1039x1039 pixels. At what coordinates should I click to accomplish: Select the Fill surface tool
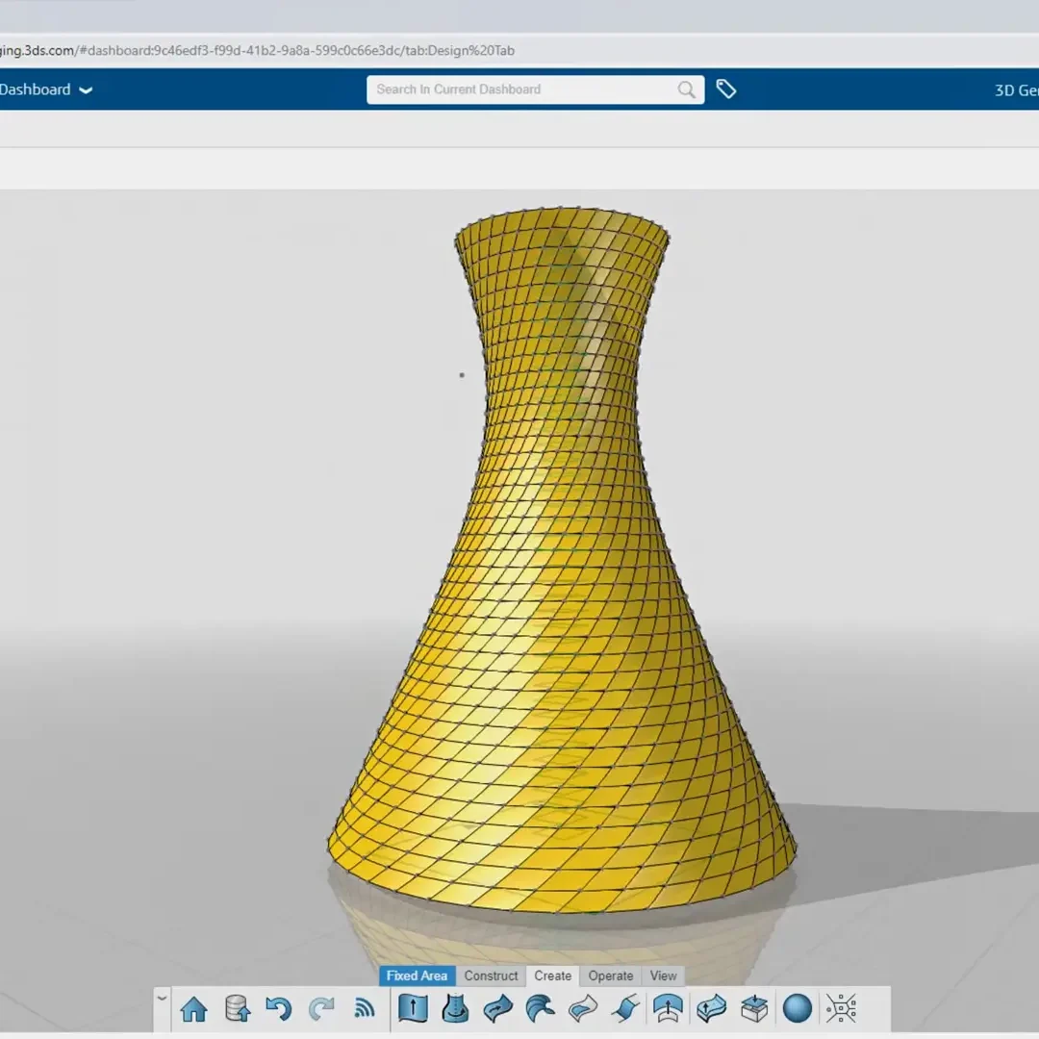point(582,1009)
